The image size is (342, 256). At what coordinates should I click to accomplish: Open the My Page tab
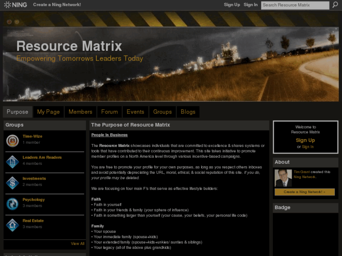point(48,112)
